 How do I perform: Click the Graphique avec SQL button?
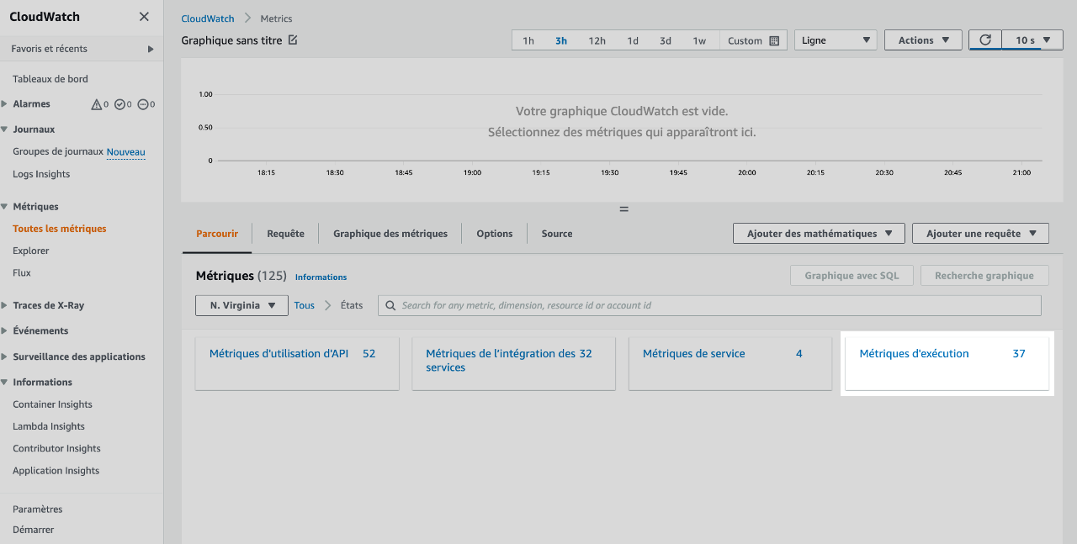pos(852,276)
